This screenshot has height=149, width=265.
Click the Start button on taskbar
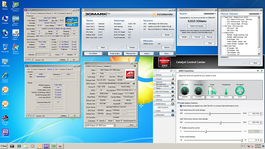4,146
